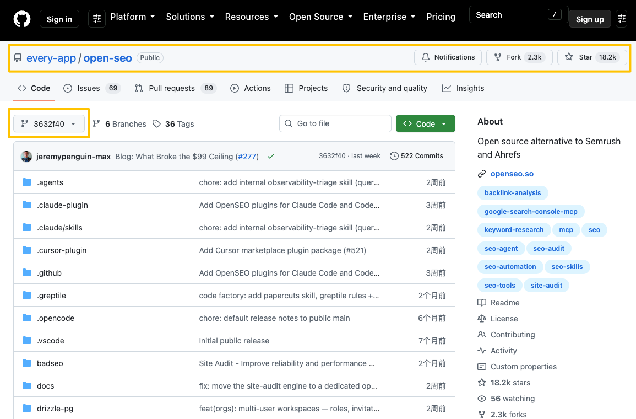
Task: Expand the Open Source menu
Action: pos(321,17)
